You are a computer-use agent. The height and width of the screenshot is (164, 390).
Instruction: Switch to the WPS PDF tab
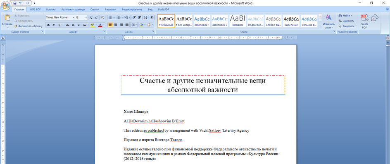click(35, 10)
